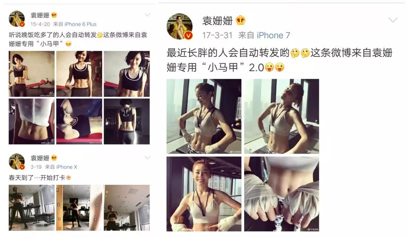Open back-view photo in the 15-4-20 grid
This screenshot has width=407, height=238.
click(127, 121)
